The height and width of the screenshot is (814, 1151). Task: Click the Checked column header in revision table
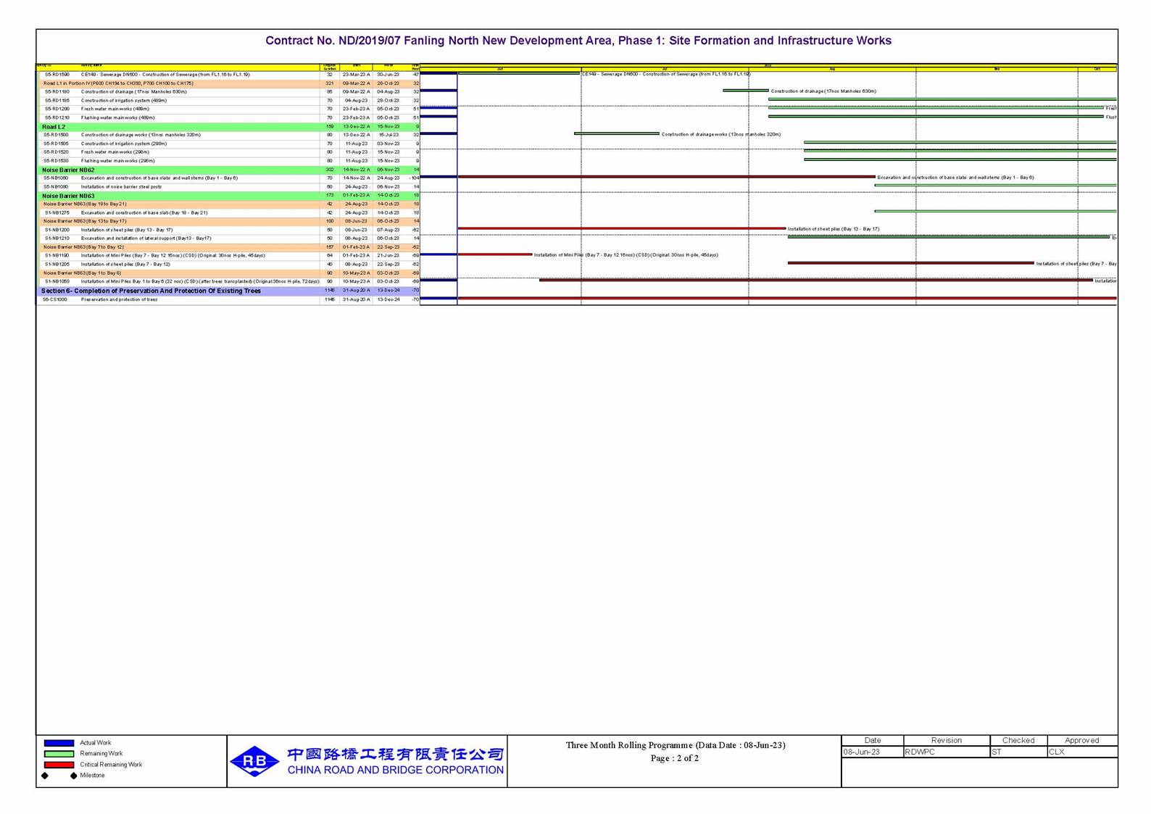click(1018, 740)
